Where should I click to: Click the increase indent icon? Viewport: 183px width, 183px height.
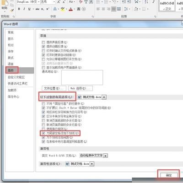pos(129,2)
